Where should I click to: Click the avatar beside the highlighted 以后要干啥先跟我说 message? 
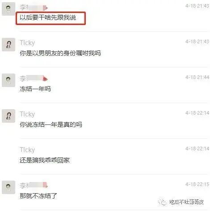coord(8,9)
